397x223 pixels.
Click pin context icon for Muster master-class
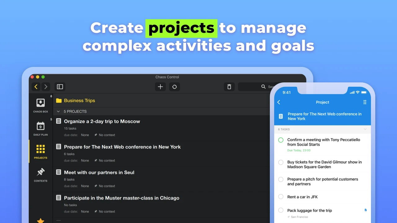point(96,212)
